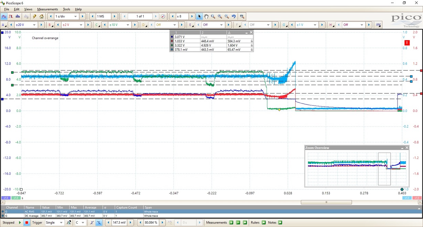Toggle lock on the 584.3 mV ruler row
Screen dimensions: 423x227
252,41
